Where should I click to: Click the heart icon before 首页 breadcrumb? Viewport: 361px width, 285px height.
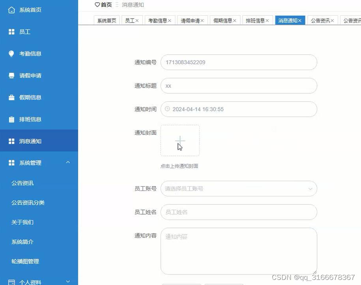tap(97, 5)
